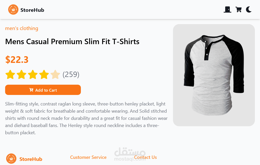Click the fourth rating star
260x165 pixels.
(44, 75)
